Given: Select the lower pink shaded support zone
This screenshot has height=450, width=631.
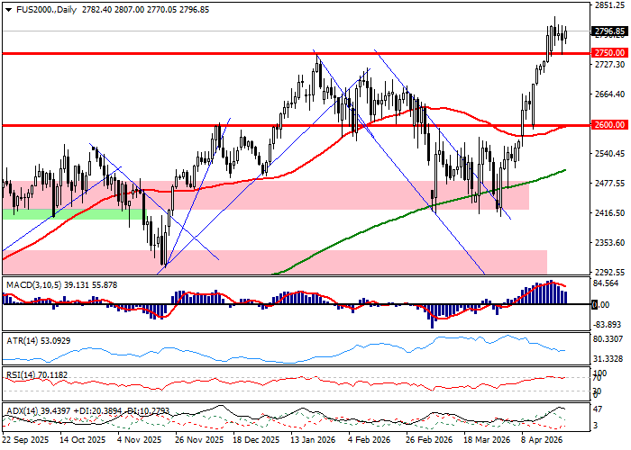Looking at the screenshot, I should pos(361,262).
